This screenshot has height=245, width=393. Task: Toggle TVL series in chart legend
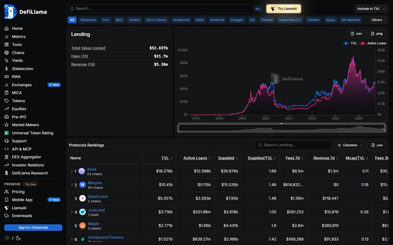click(350, 43)
